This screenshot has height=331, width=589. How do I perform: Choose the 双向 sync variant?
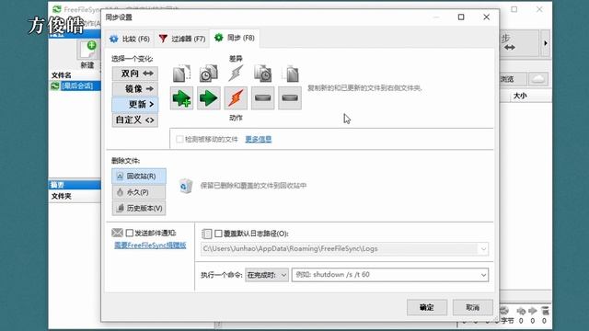135,74
